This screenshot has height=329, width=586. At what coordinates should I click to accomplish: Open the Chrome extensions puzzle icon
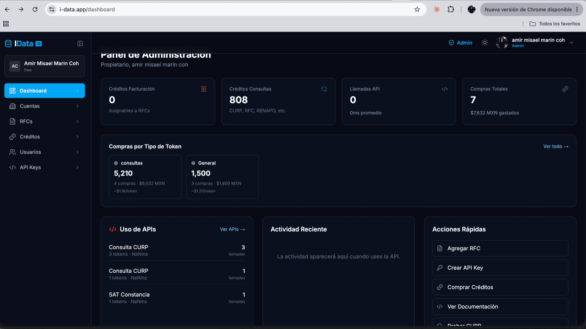[451, 10]
